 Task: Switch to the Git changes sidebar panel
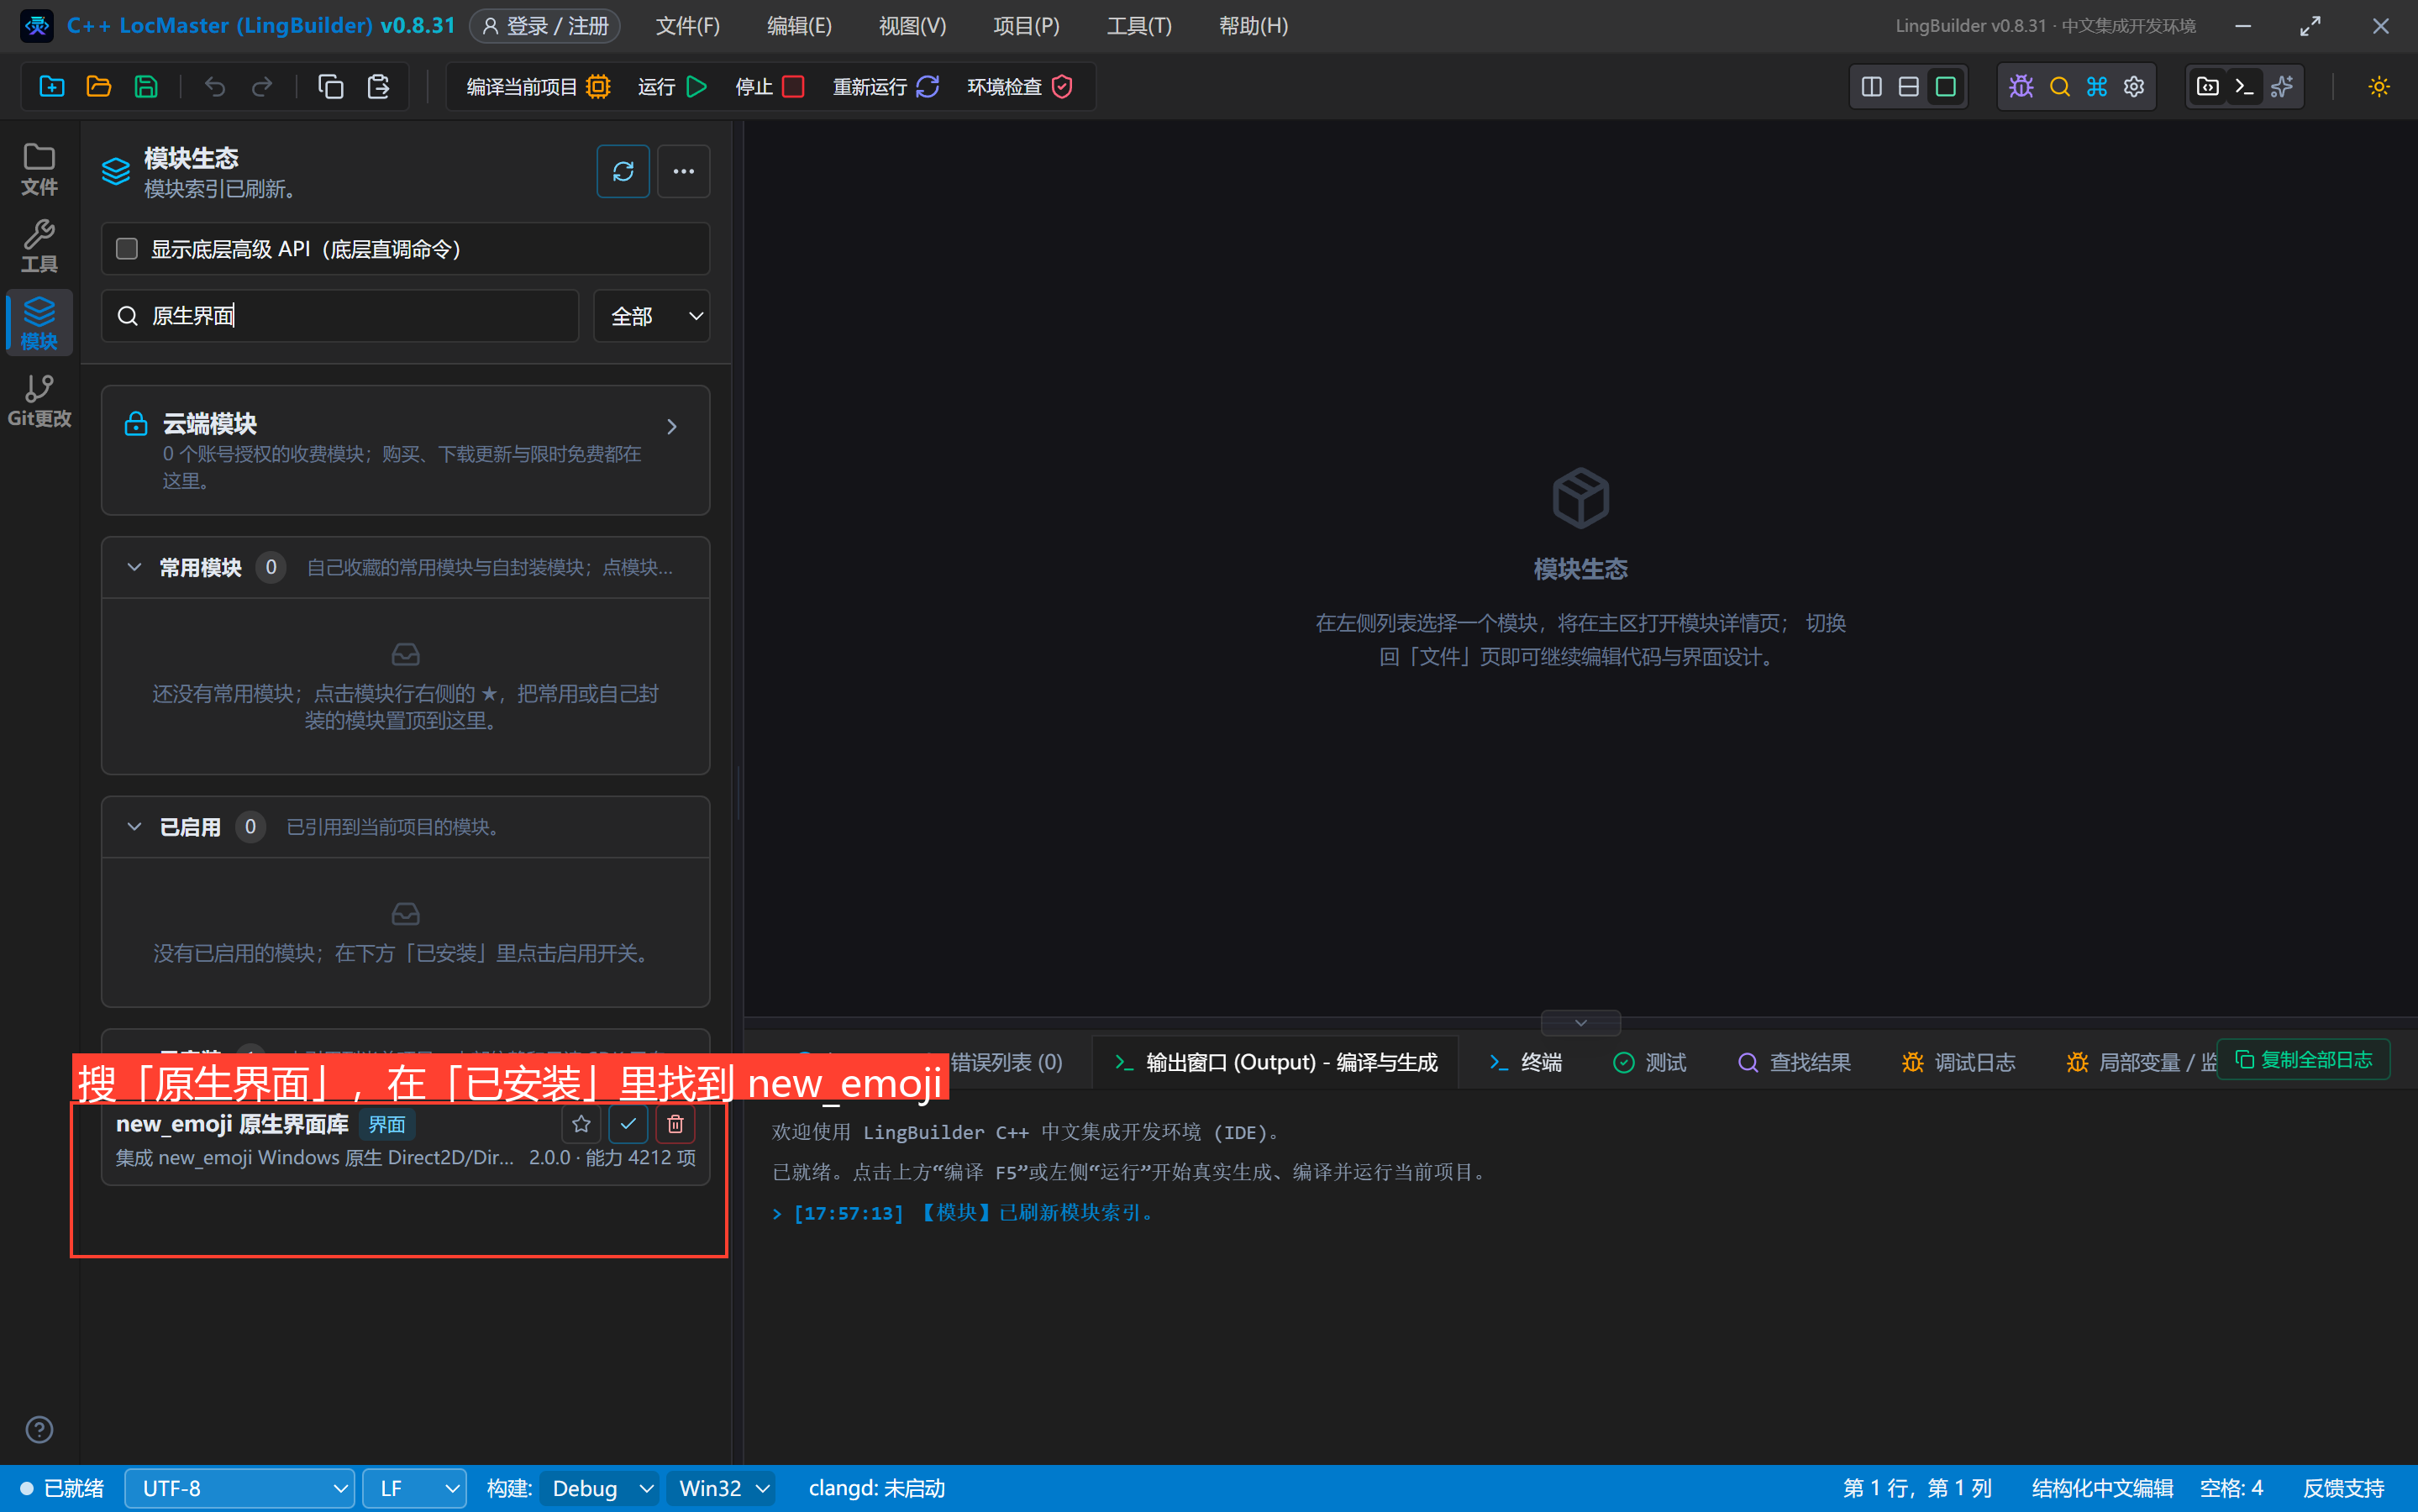click(x=39, y=401)
